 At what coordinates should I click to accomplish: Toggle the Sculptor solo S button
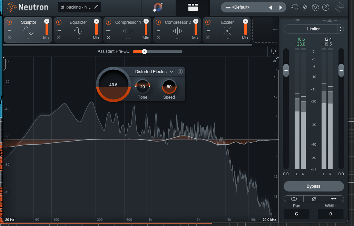(x=180, y=71)
